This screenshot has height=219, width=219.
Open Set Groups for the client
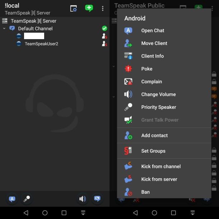point(164,151)
